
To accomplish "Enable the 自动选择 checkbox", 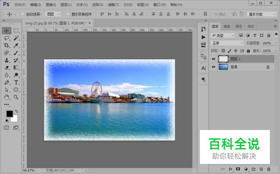I will click(23, 14).
